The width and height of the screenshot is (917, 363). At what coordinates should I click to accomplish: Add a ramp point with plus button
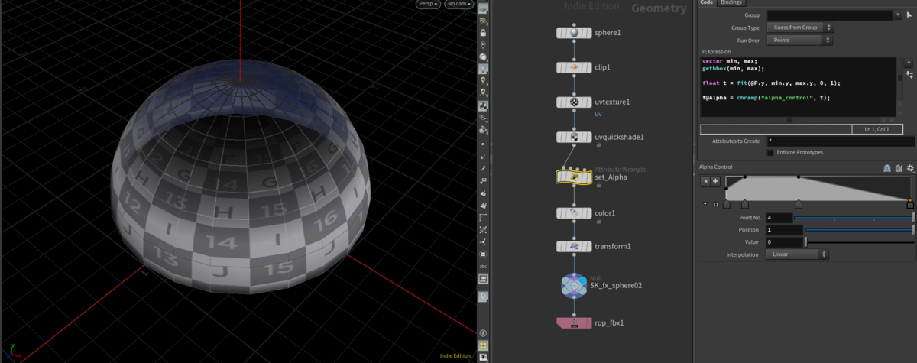tap(716, 181)
